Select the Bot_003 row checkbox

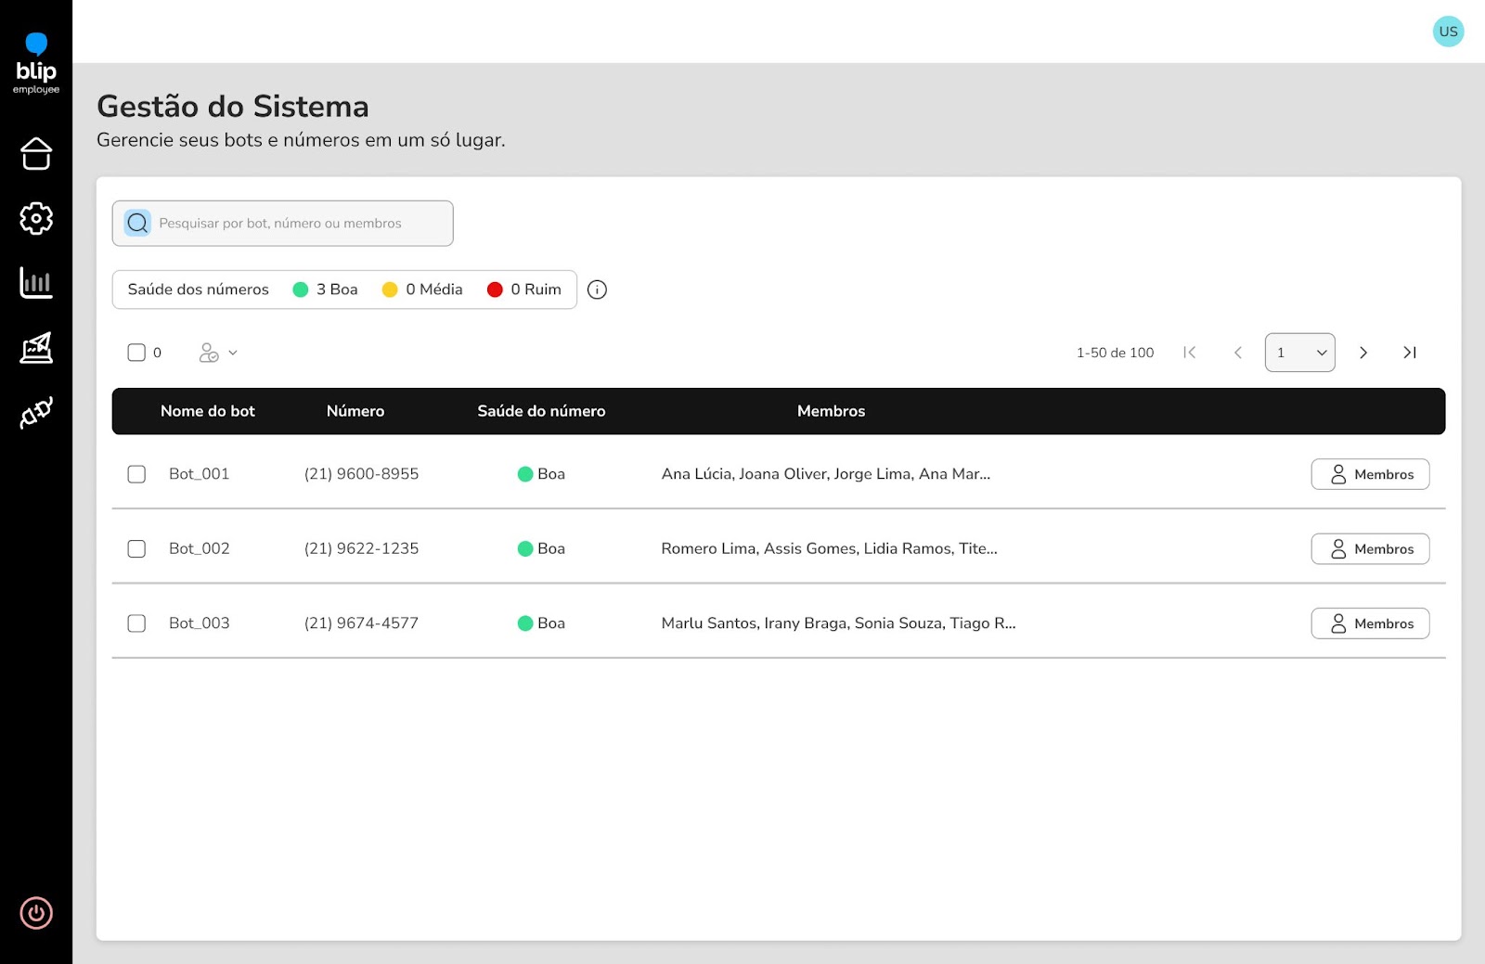click(x=136, y=623)
